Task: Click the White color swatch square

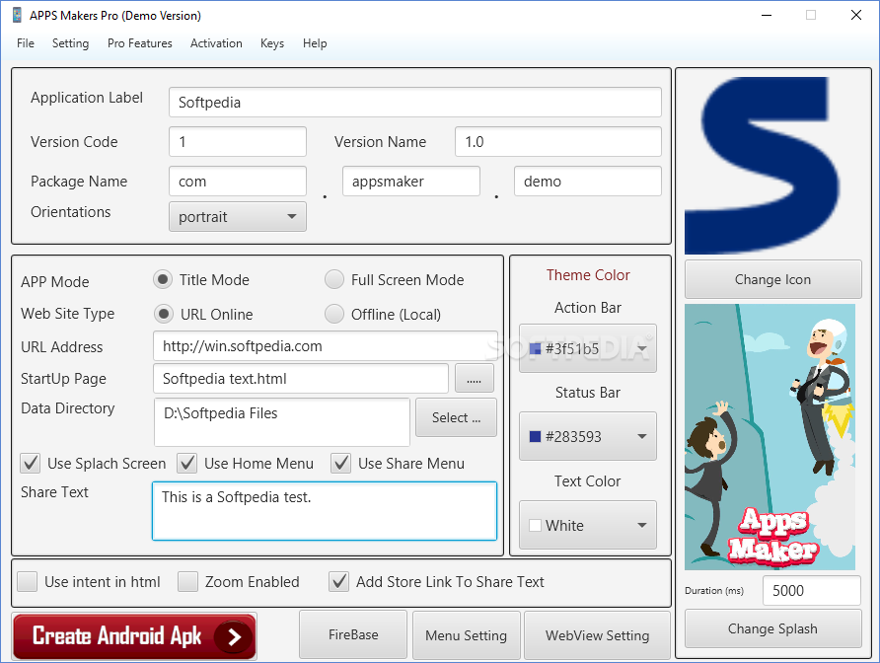Action: click(x=535, y=526)
